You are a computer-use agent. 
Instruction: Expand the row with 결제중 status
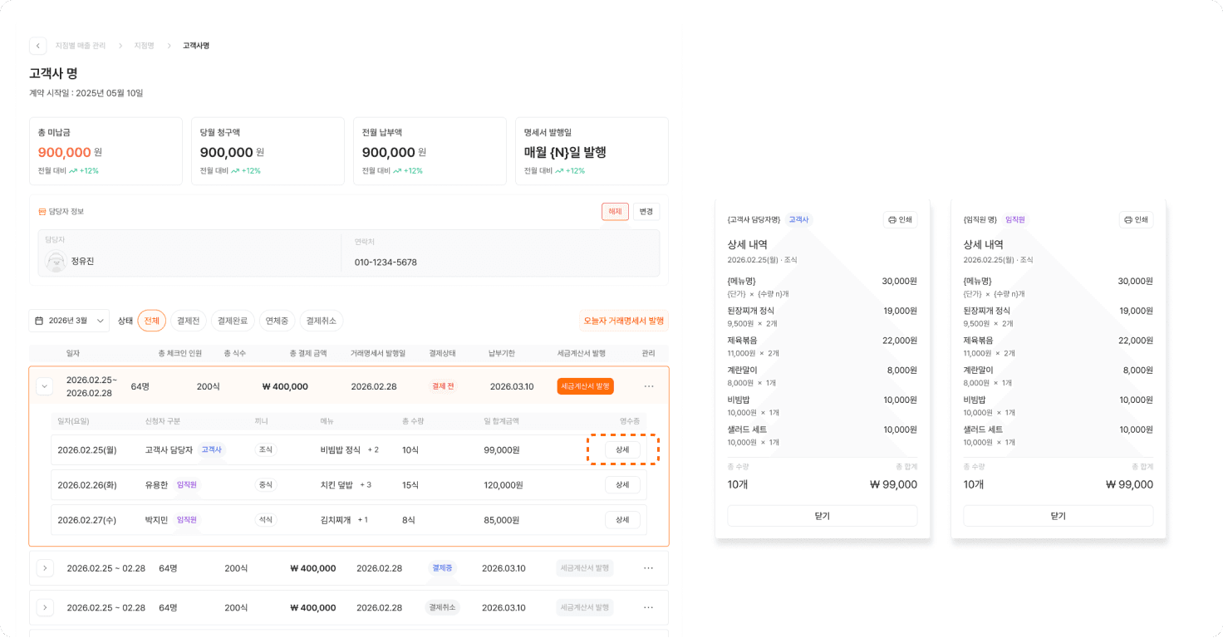[x=45, y=568]
